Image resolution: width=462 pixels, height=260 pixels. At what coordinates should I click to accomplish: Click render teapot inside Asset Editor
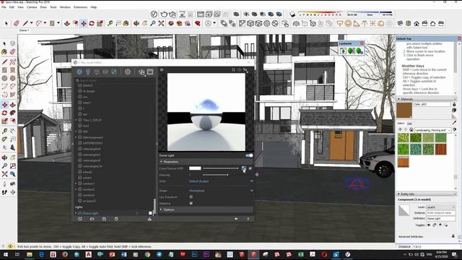pos(141,71)
